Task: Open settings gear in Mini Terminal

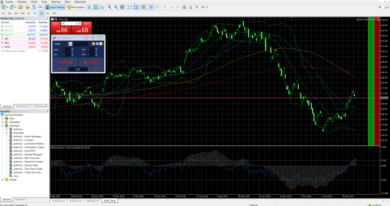Action: 97,44
